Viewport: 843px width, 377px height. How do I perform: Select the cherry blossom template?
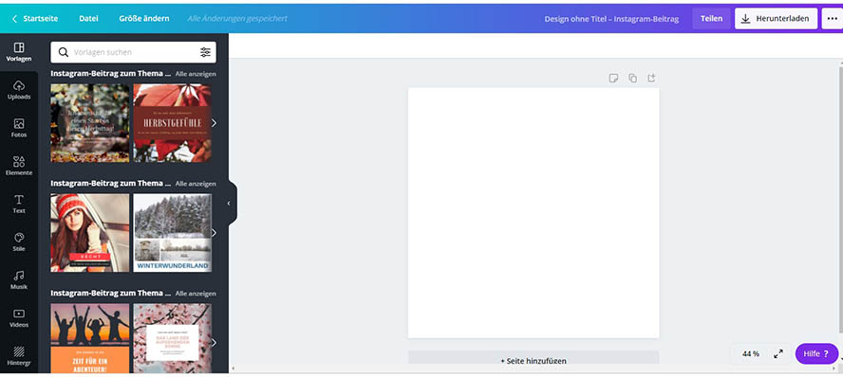pos(172,338)
